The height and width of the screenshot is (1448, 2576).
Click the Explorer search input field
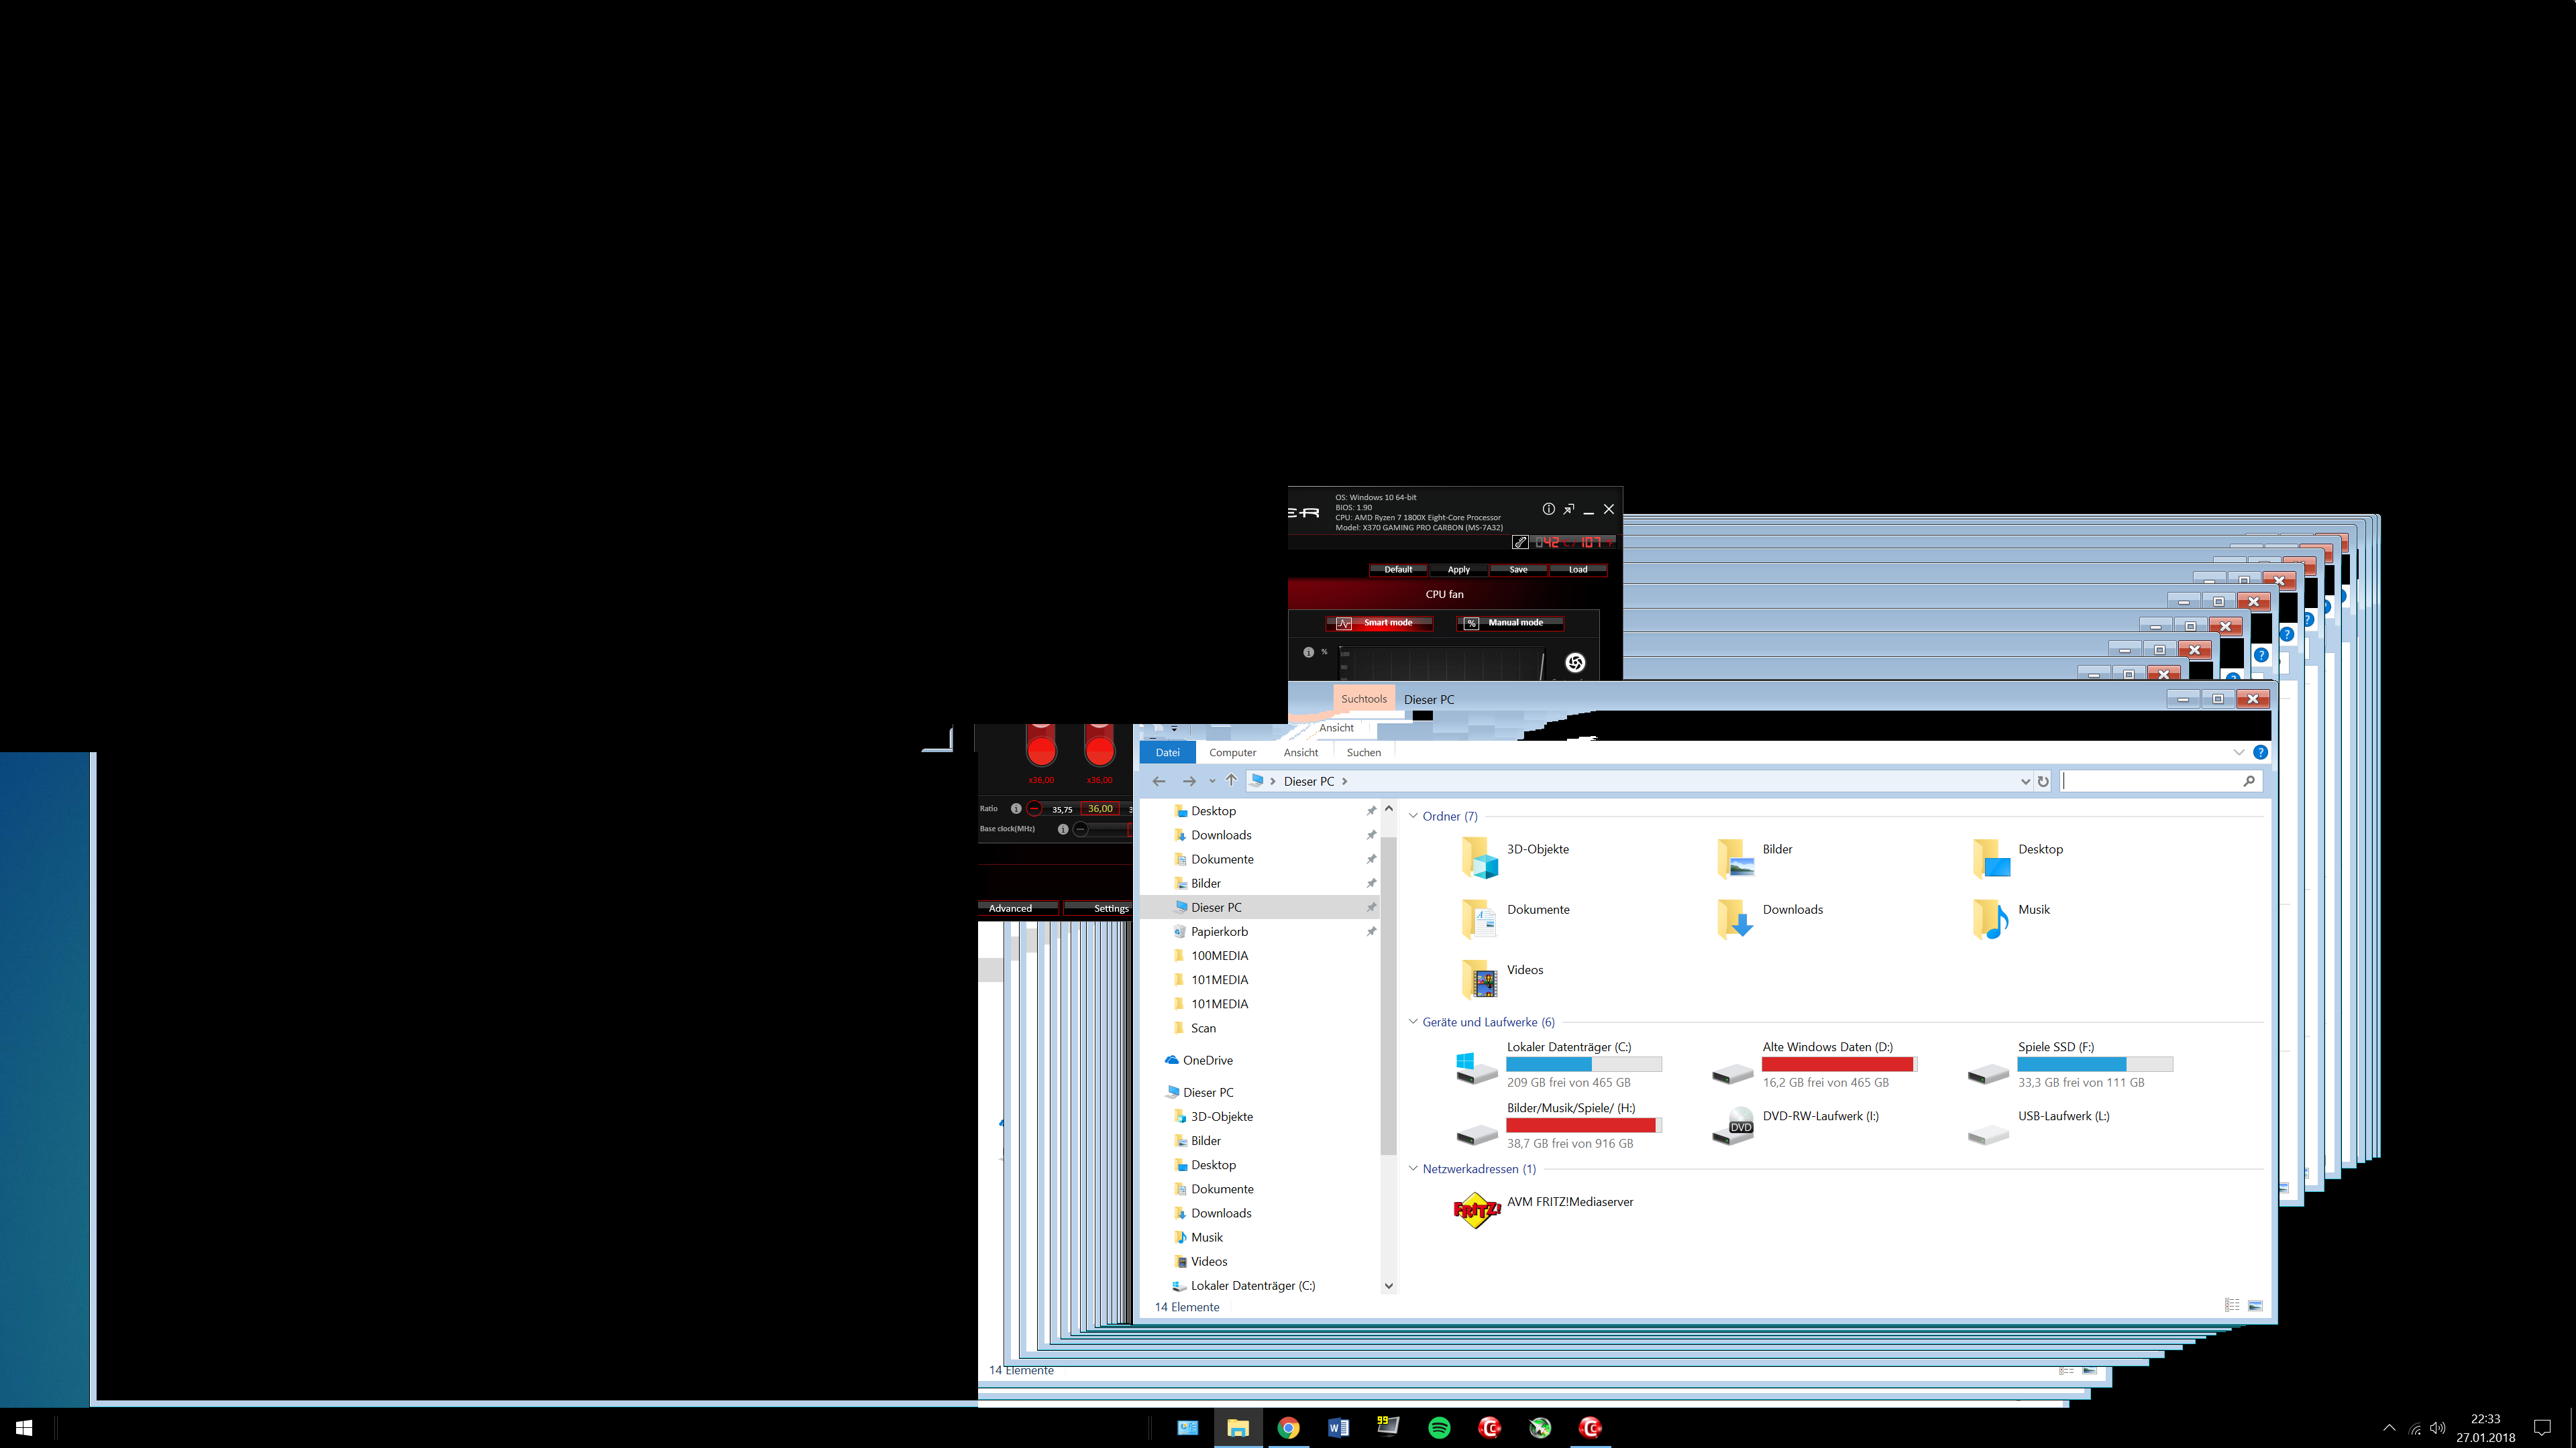tap(2150, 782)
